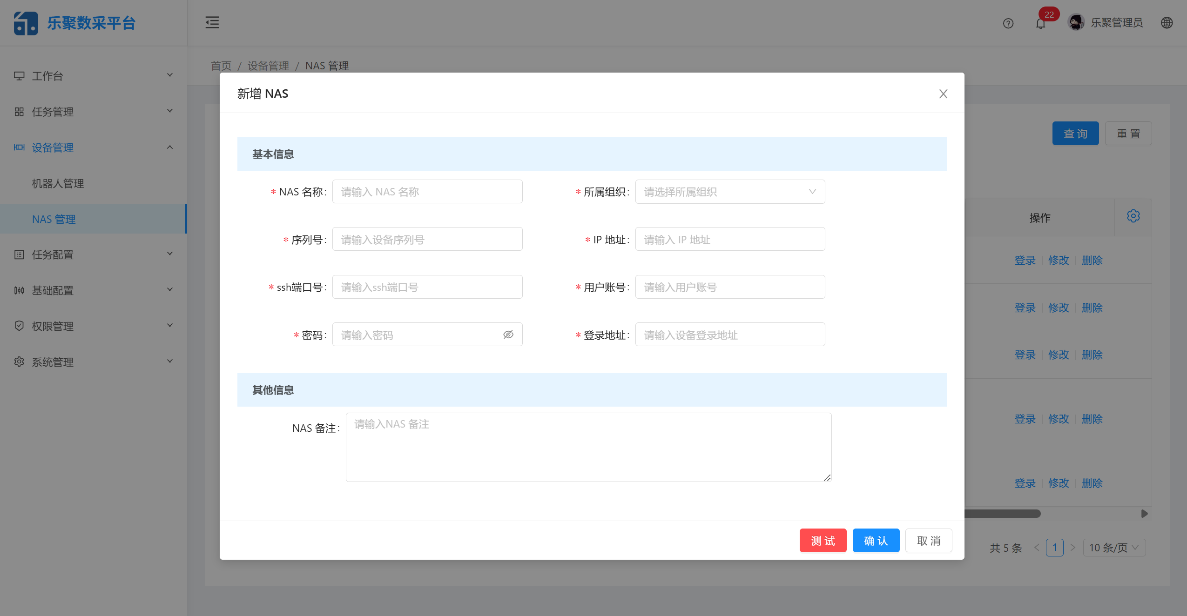Click the 确认 confirm button
Image resolution: width=1187 pixels, height=616 pixels.
coord(875,540)
